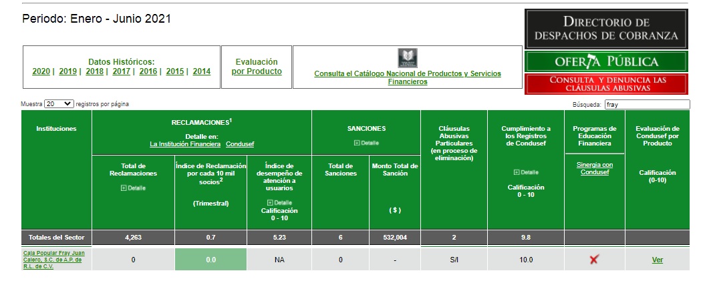Open 2017 historical data
The width and height of the screenshot is (703, 295).
(x=122, y=71)
